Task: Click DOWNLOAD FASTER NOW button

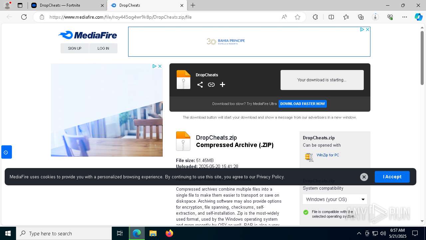Action: (303, 104)
